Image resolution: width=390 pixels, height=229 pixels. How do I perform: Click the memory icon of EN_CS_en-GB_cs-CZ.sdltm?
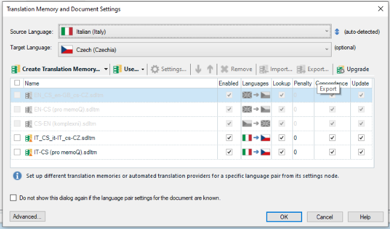tap(29, 95)
